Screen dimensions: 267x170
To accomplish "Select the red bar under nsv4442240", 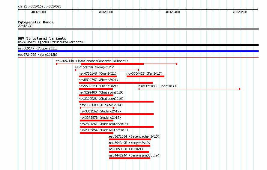I will tap(130, 158).
